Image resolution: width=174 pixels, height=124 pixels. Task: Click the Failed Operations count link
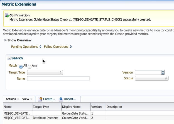(71, 47)
